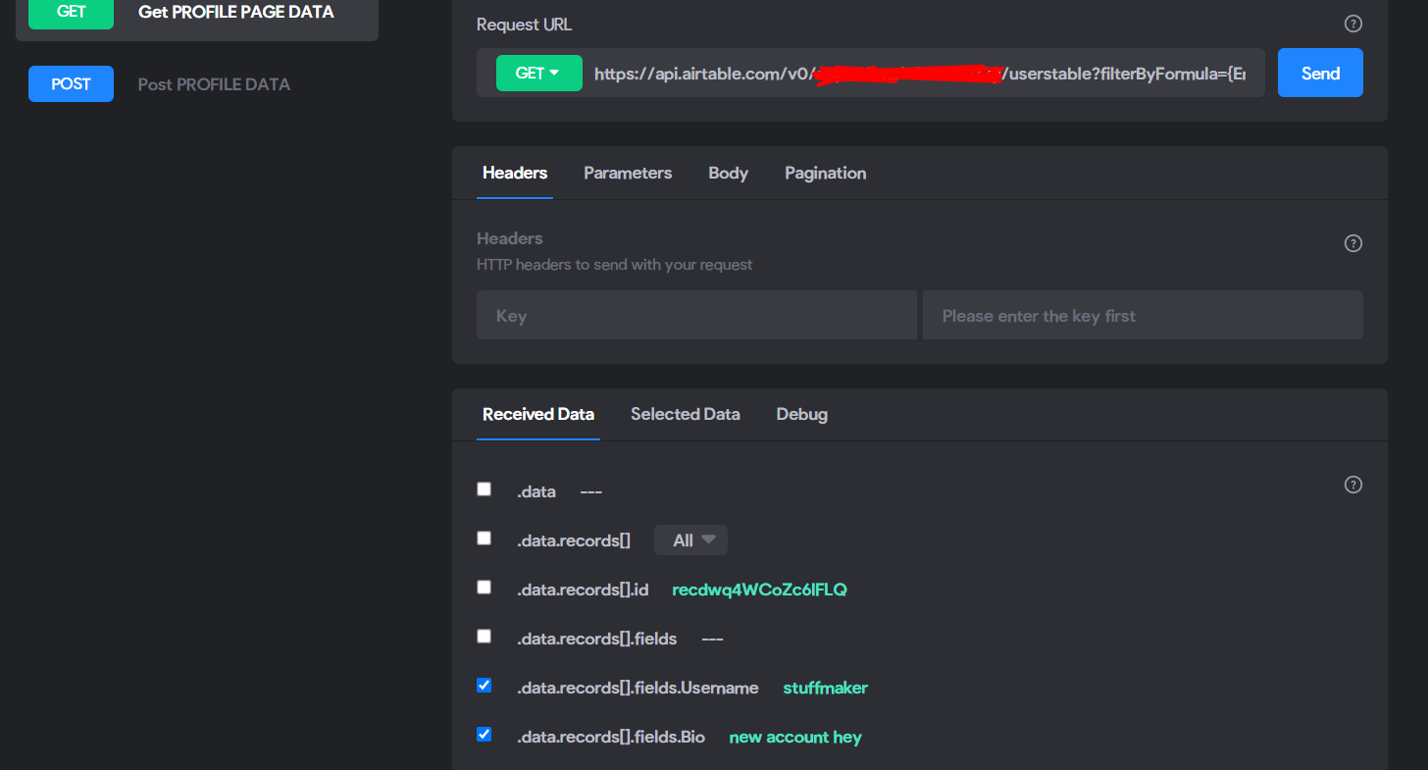The width and height of the screenshot is (1428, 770).
Task: Click the .data.records[].fields.Username label
Action: pos(637,688)
